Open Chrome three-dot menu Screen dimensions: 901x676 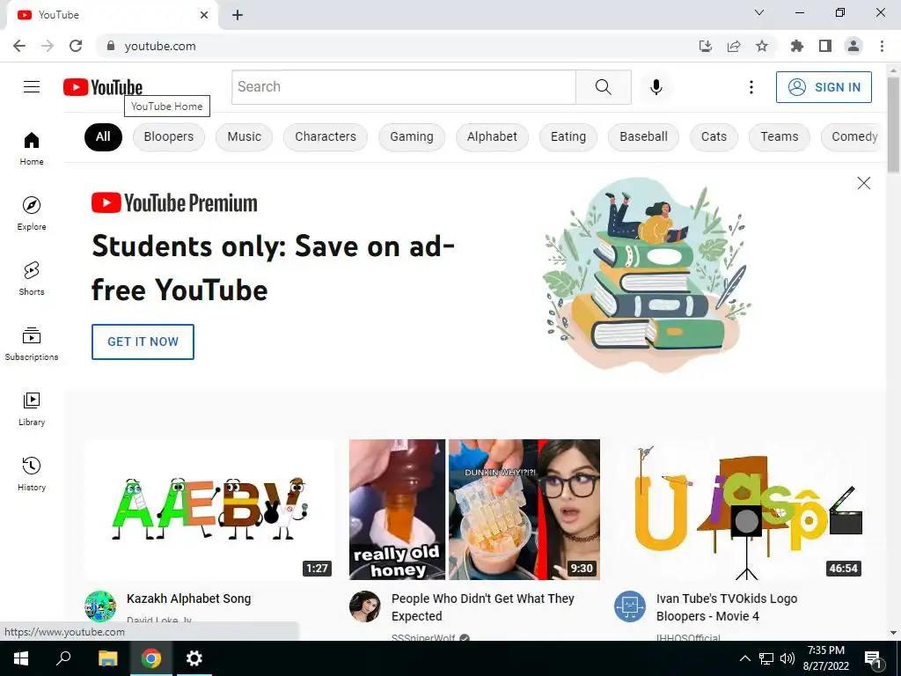click(882, 46)
